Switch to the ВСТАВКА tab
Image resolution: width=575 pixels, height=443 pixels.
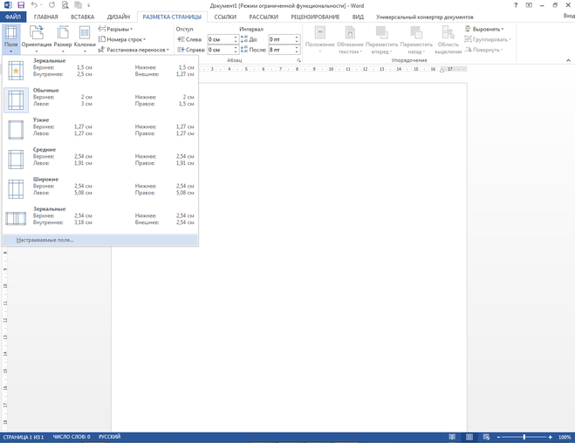pyautogui.click(x=83, y=17)
